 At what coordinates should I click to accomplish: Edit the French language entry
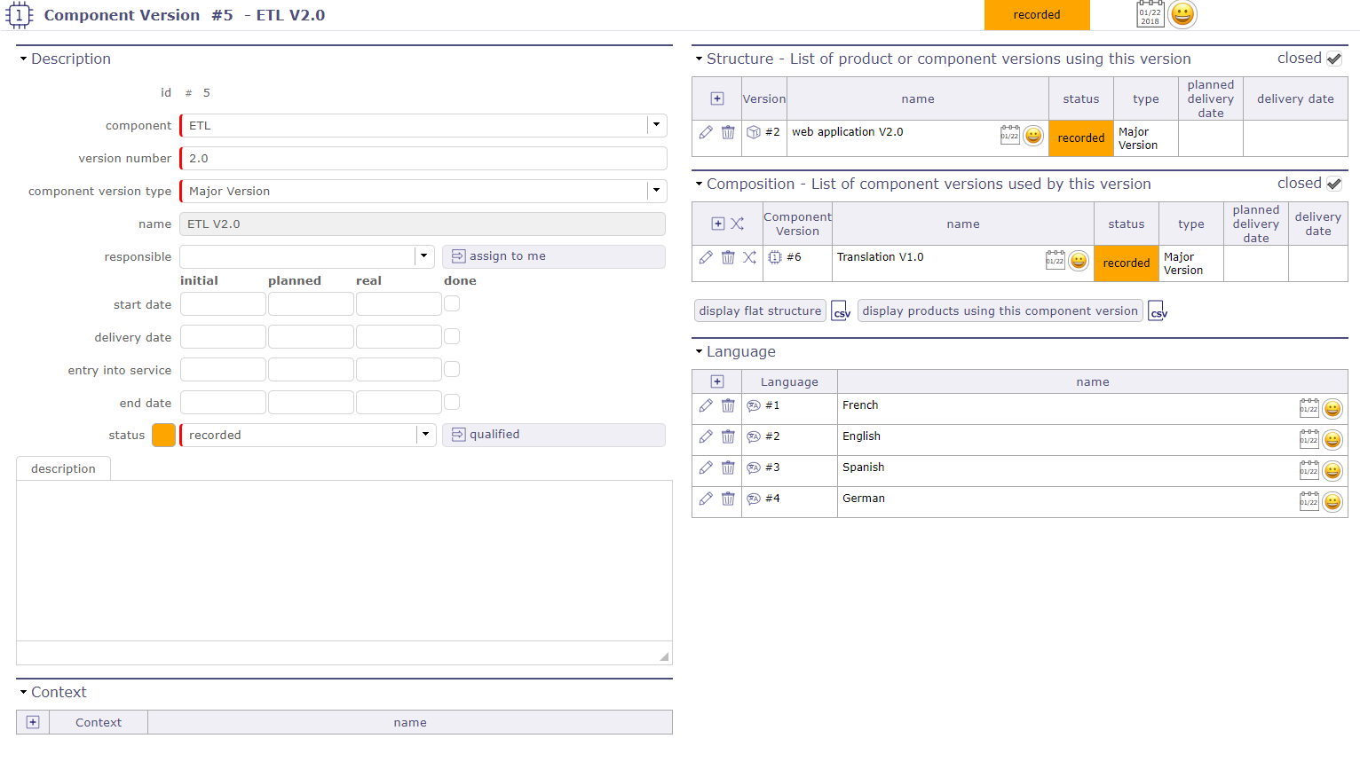[706, 405]
